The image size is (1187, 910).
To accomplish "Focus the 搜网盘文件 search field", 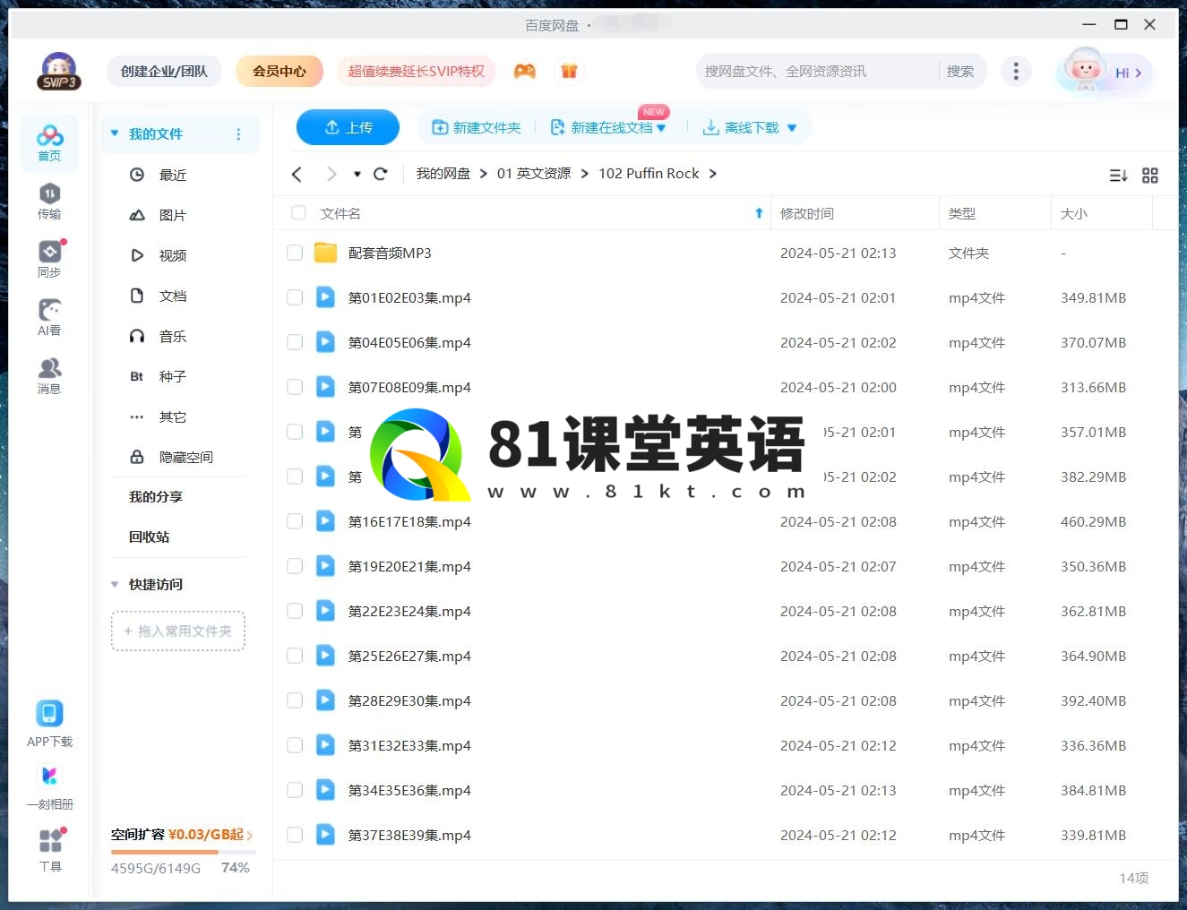I will click(818, 71).
